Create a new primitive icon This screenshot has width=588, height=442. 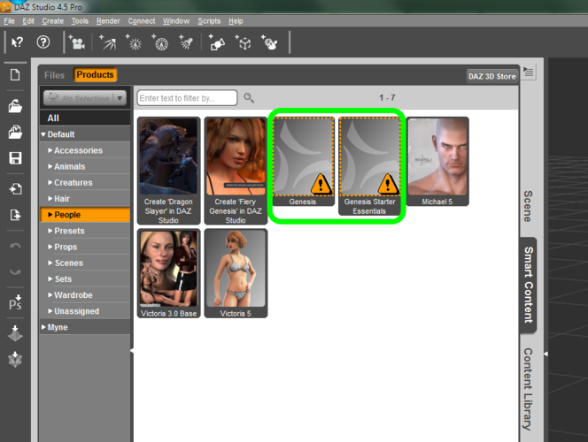[x=217, y=42]
